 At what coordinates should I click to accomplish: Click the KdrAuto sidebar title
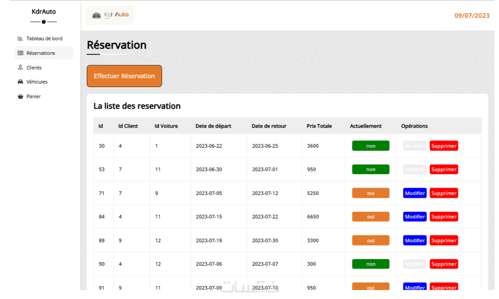(x=43, y=11)
